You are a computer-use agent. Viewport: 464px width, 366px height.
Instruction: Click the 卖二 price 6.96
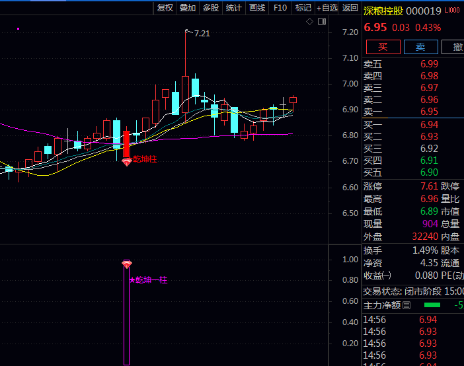pos(429,99)
